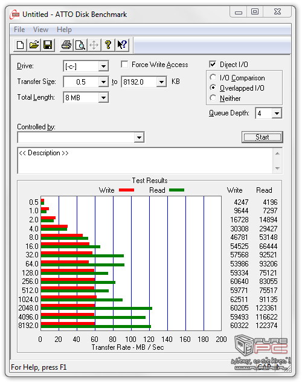
Task: Close the ATTO Disk Benchmark window
Action: coord(277,12)
